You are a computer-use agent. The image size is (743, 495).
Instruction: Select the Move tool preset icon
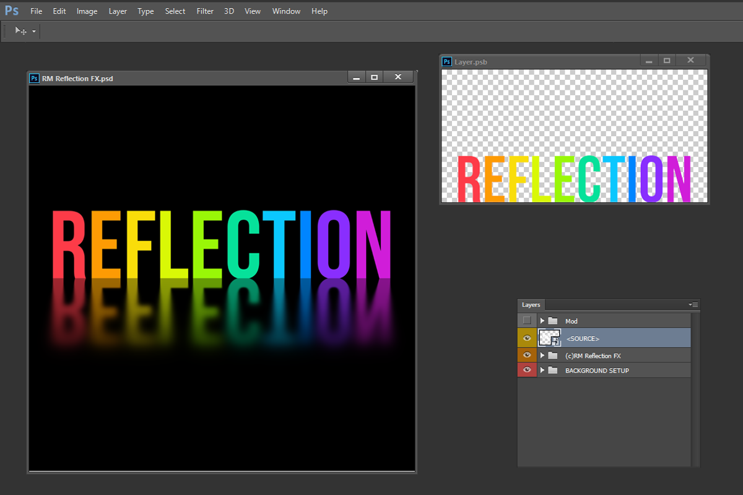pos(21,31)
